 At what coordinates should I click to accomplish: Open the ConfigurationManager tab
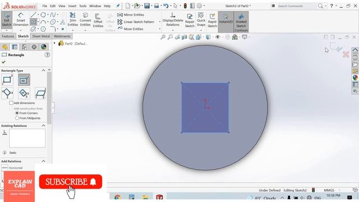[x=24, y=47]
